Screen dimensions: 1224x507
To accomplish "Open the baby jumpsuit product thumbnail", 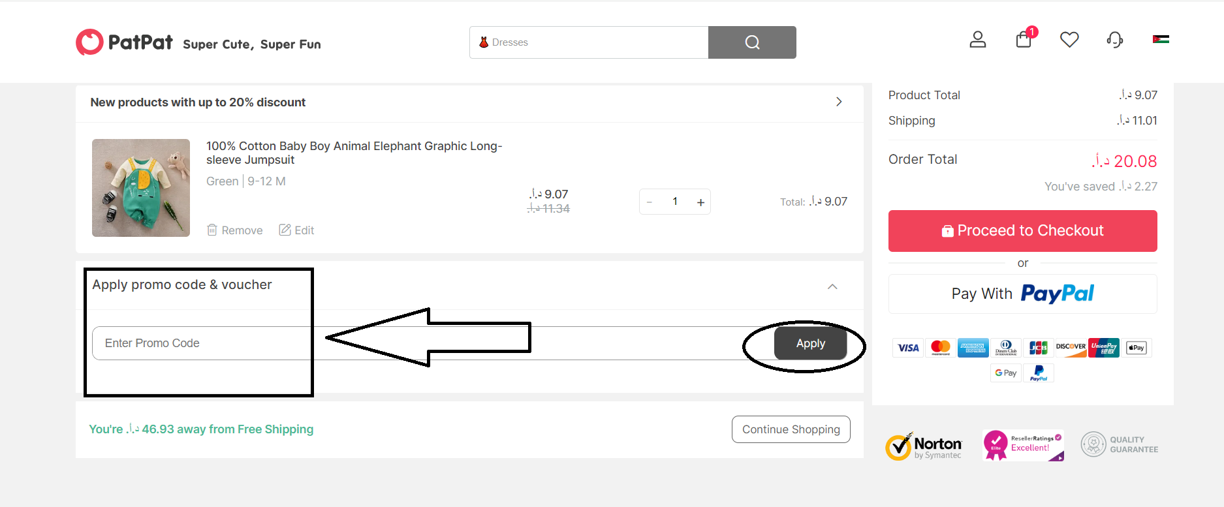I will pos(141,188).
